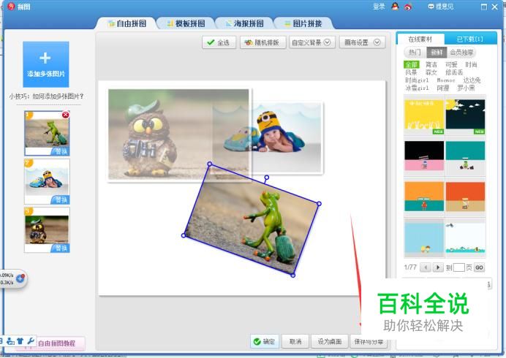Click the 设为桌面 set as desktop button
This screenshot has height=358, width=506.
click(x=330, y=341)
